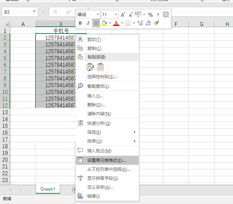Viewport: 233px width, 204px height.
Task: Click the Insert Comment icon
Action: tap(80, 150)
